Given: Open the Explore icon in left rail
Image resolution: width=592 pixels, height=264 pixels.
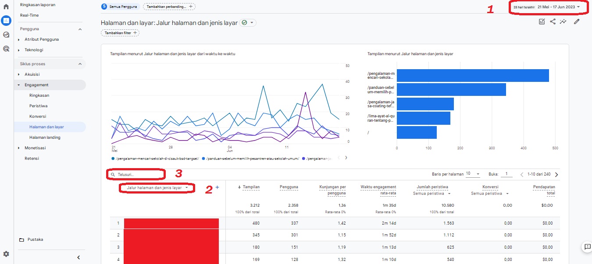Looking at the screenshot, I should point(6,35).
